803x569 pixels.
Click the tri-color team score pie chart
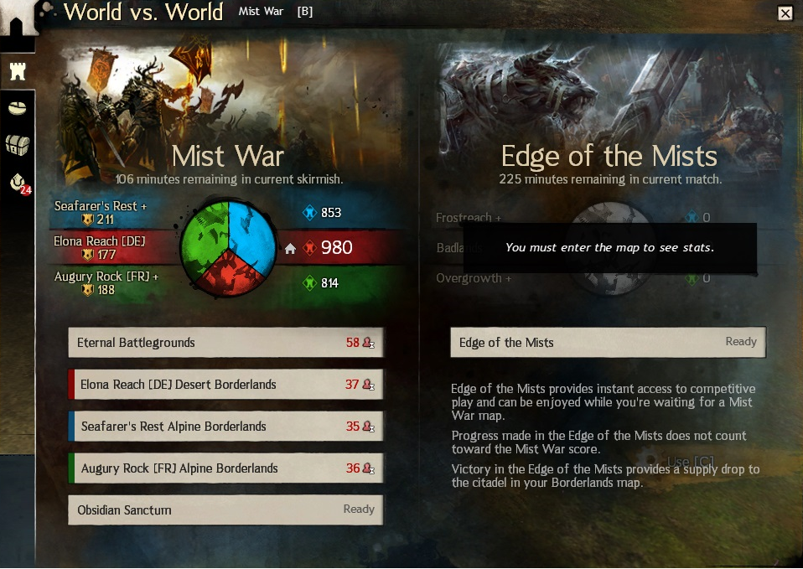[x=228, y=248]
